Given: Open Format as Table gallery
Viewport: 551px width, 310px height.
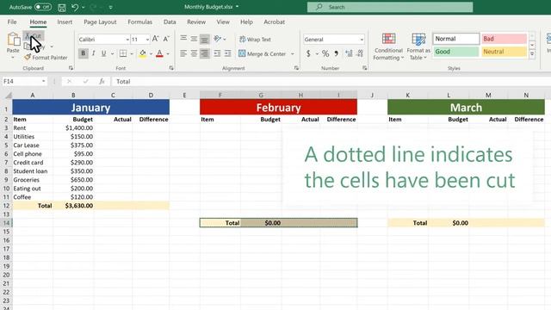Looking at the screenshot, I should coord(418,46).
